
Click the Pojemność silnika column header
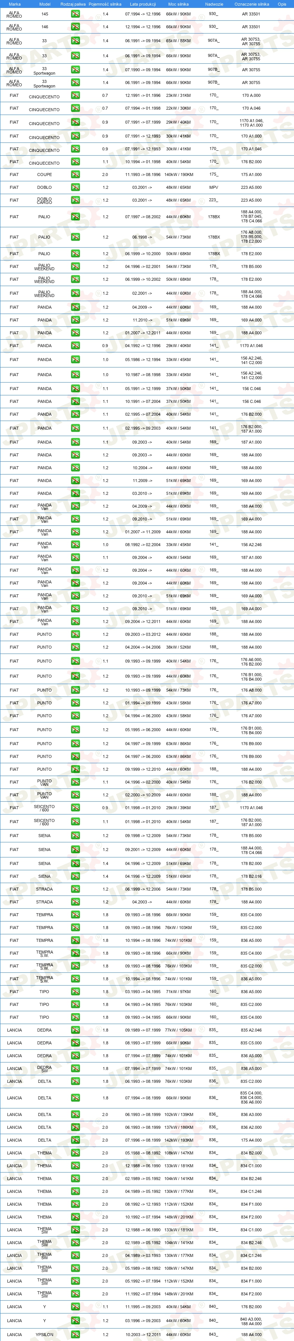[x=105, y=4]
